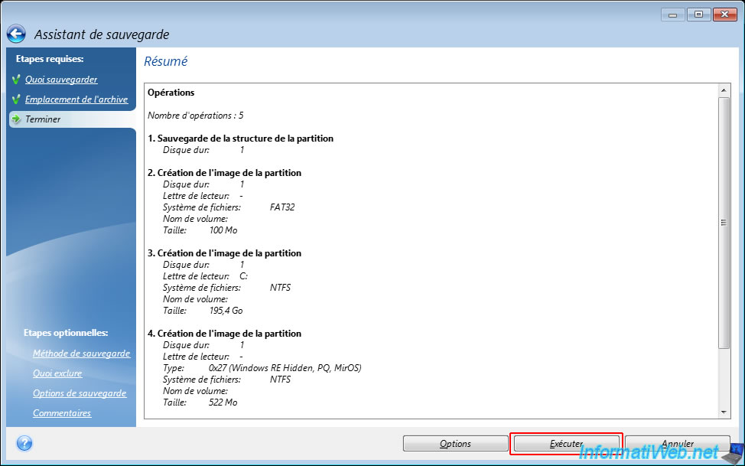Select the Terminer step in sidebar
The image size is (745, 466).
(x=43, y=119)
